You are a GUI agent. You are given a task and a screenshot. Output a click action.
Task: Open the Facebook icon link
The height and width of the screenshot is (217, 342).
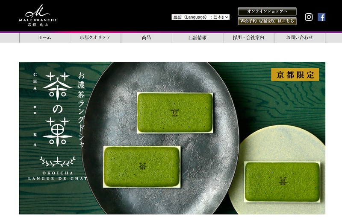[321, 17]
